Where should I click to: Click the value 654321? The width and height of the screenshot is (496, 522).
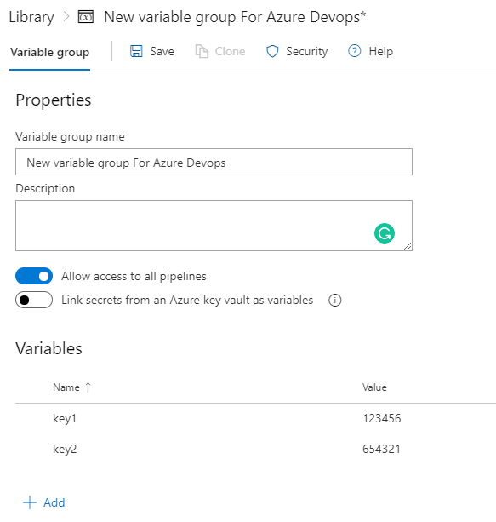(381, 449)
